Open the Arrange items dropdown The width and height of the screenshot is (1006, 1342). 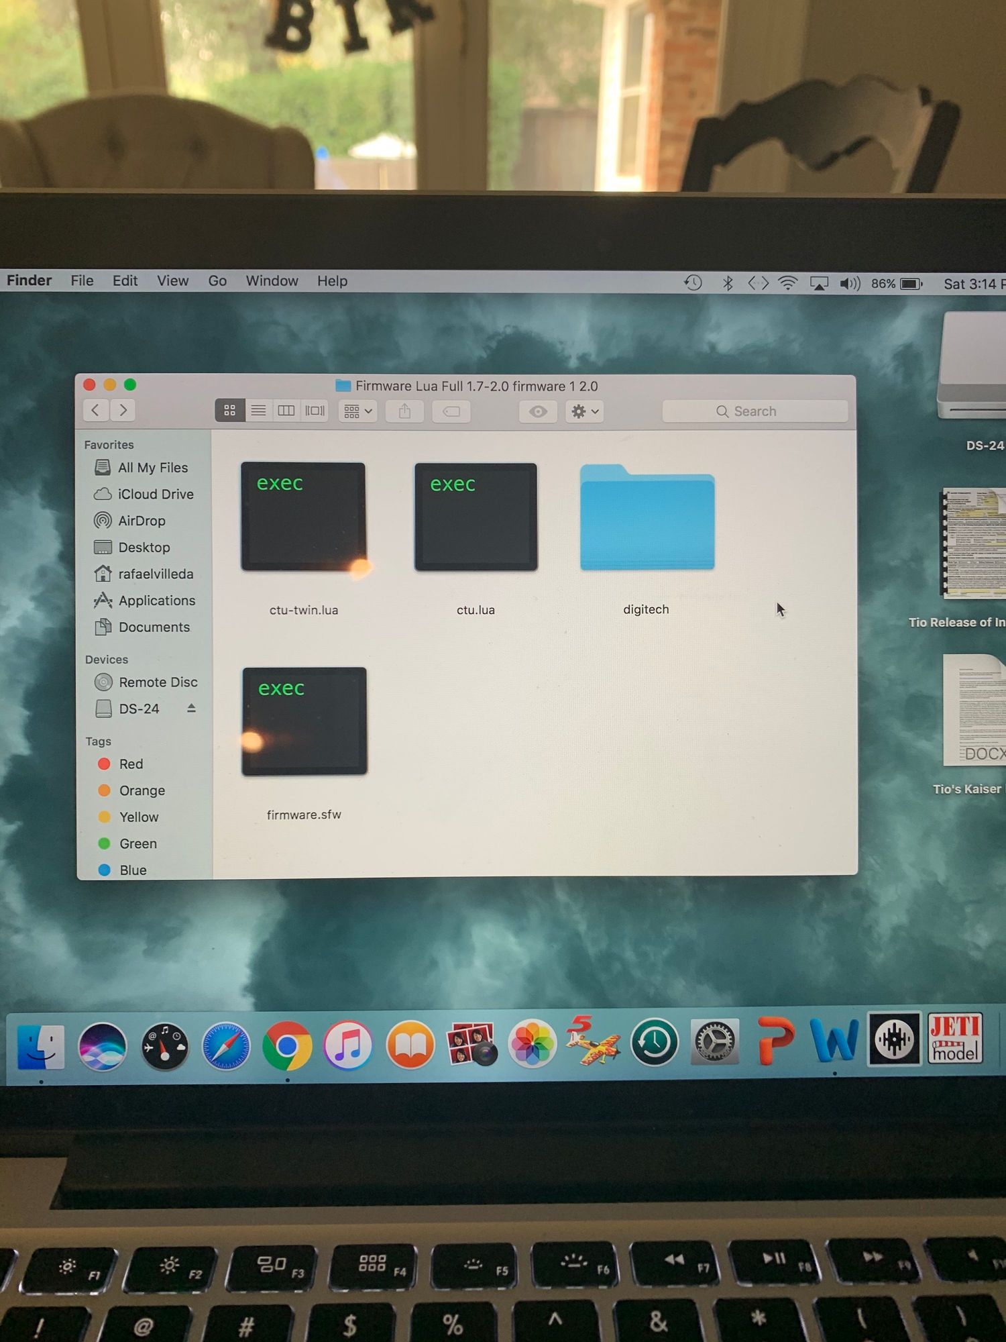point(357,411)
